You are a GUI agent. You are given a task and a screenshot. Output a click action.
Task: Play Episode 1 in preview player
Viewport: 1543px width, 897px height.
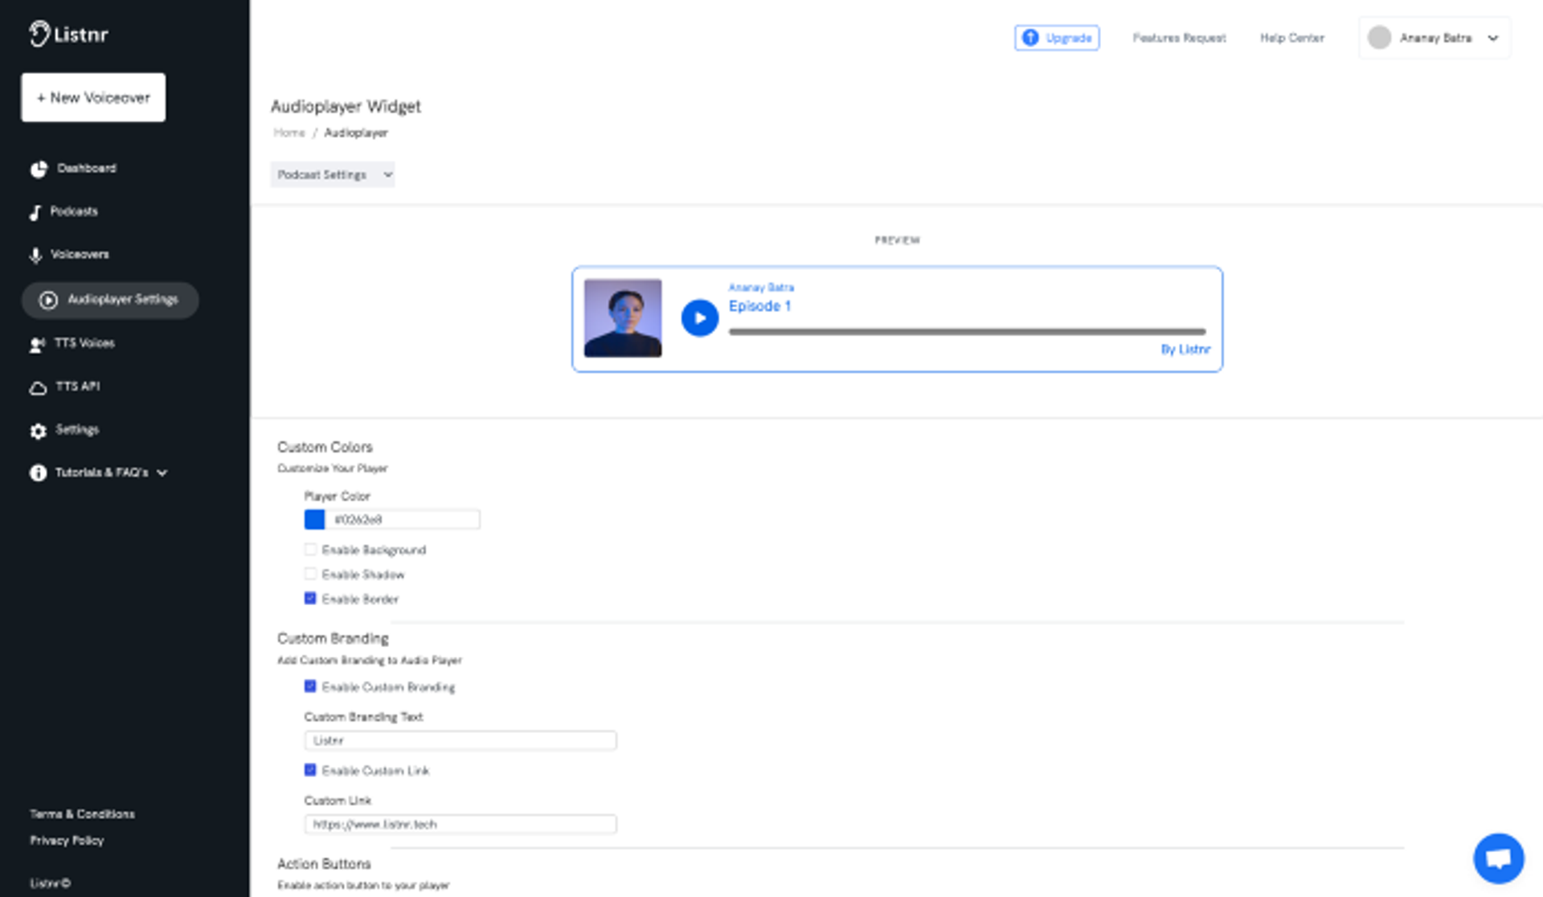[x=699, y=318]
